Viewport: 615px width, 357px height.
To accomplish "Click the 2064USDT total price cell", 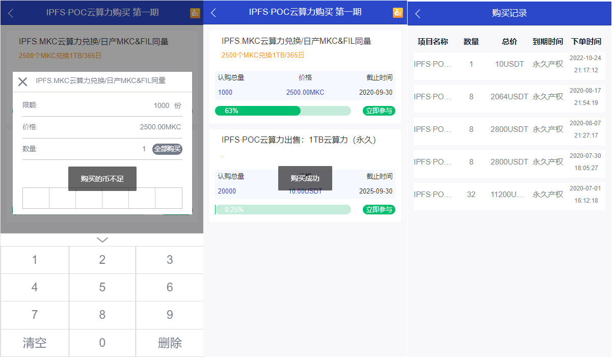I will [x=510, y=97].
